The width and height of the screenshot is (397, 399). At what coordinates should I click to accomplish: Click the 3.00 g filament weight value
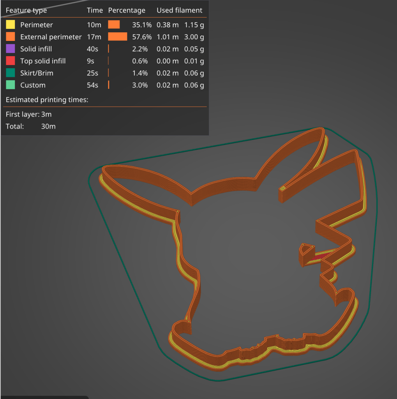tap(194, 37)
